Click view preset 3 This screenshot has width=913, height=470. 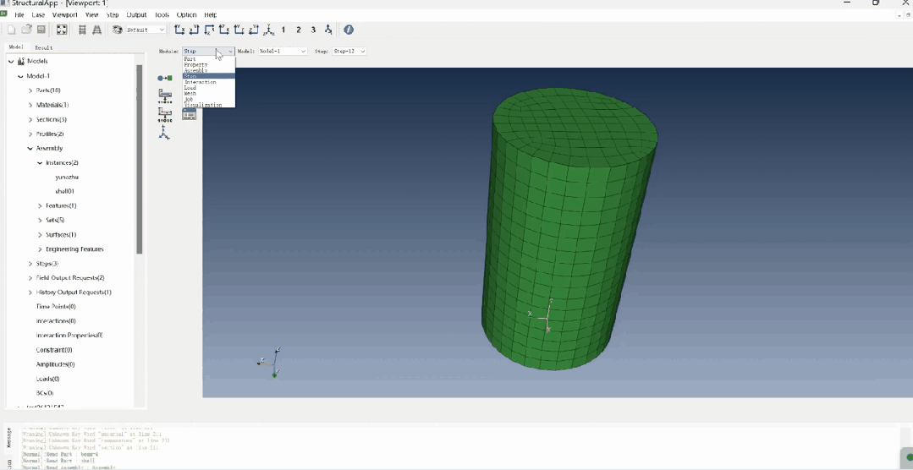[x=313, y=30]
